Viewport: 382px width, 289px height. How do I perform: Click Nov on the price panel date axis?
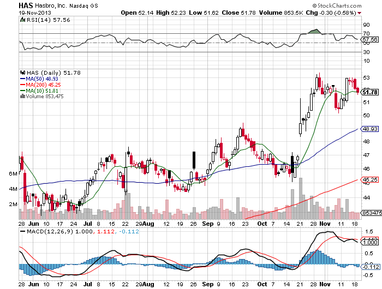[x=325, y=224]
